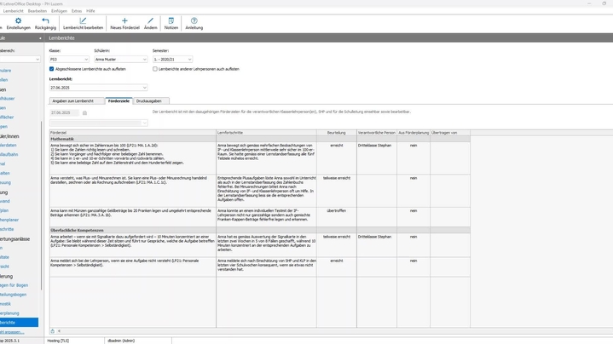Click the Rückgängig undo arrow icon

coord(45,20)
